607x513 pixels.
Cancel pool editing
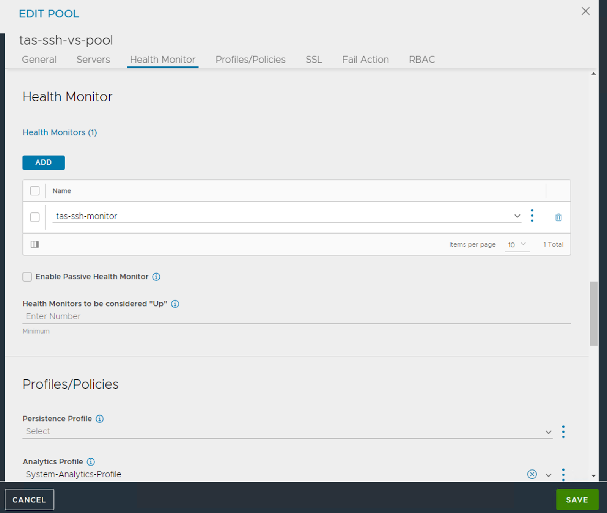[29, 500]
